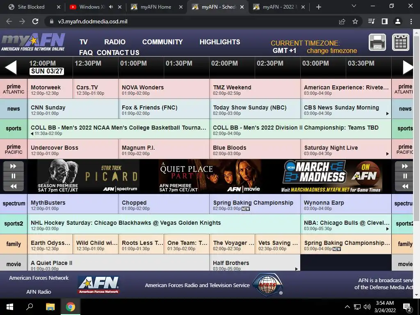Viewport: 420px width, 315px height.
Task: Bookmark this page with star icon
Action: [x=355, y=21]
